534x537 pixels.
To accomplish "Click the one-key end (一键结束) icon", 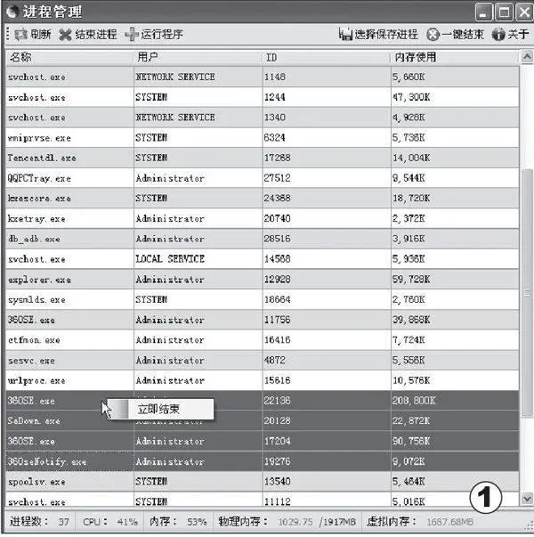I will pos(433,35).
